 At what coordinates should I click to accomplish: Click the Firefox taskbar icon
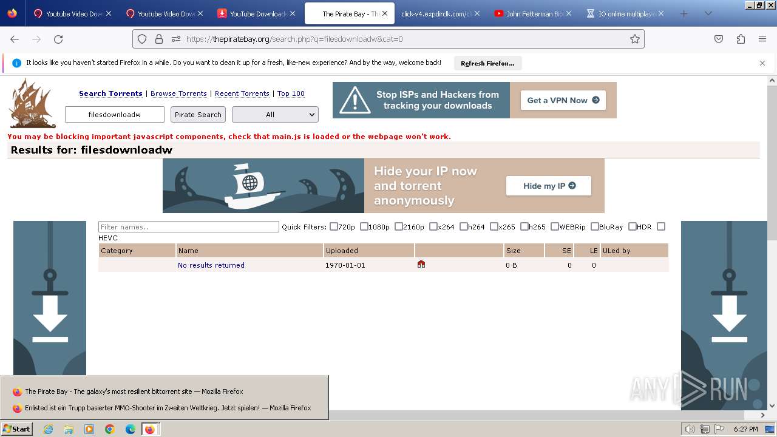click(x=150, y=429)
